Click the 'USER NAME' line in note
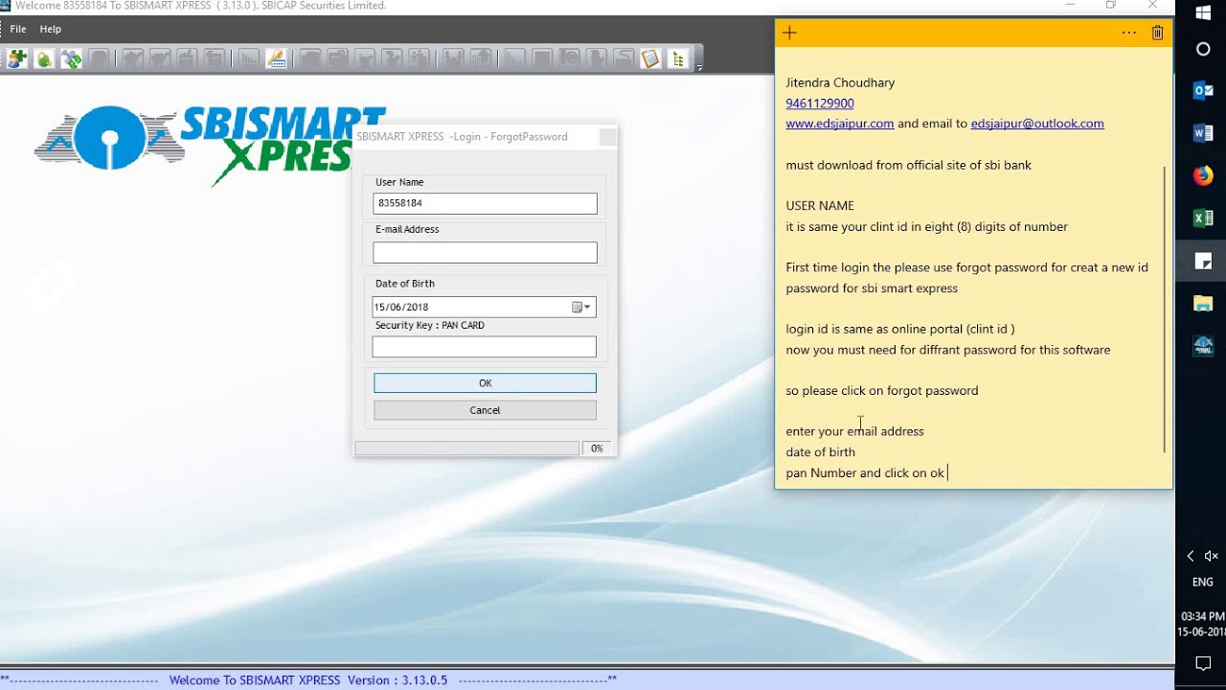 820,206
